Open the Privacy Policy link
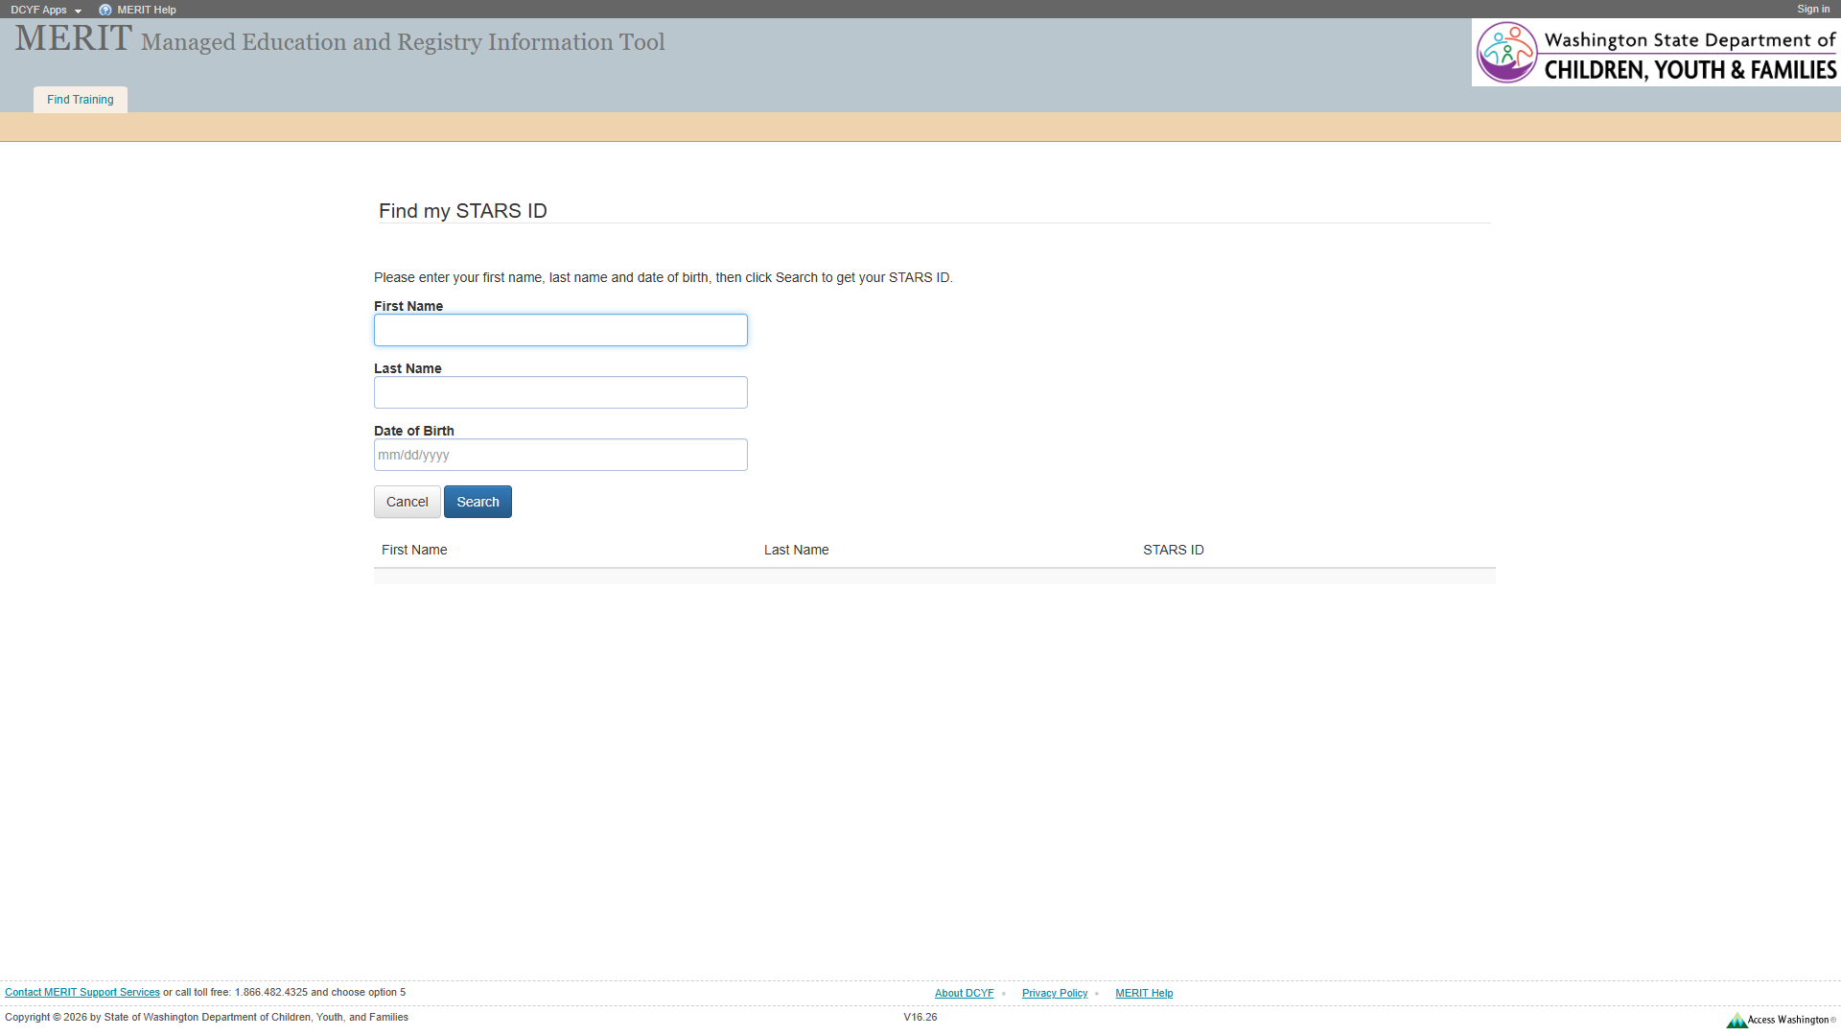This screenshot has width=1841, height=1036. [x=1054, y=993]
